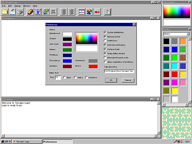Open the Debug menu
Viewport: 192px width, 144px height.
tap(18, 6)
